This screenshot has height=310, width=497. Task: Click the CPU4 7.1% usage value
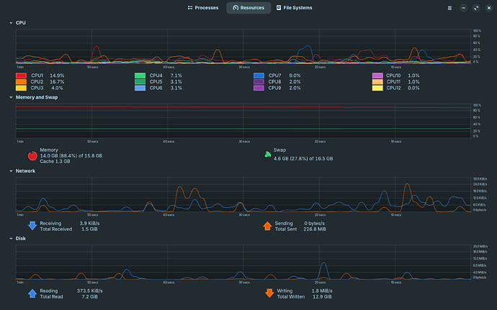point(176,76)
